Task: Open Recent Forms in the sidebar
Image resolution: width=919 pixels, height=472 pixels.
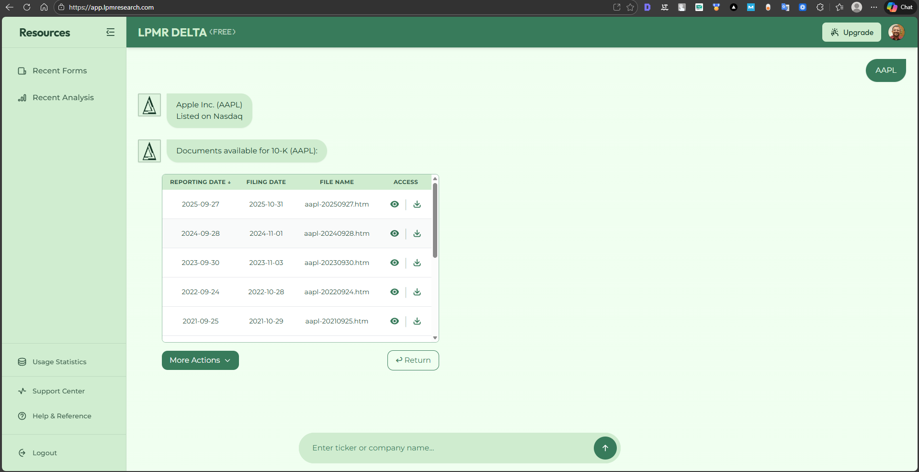Action: 59,70
